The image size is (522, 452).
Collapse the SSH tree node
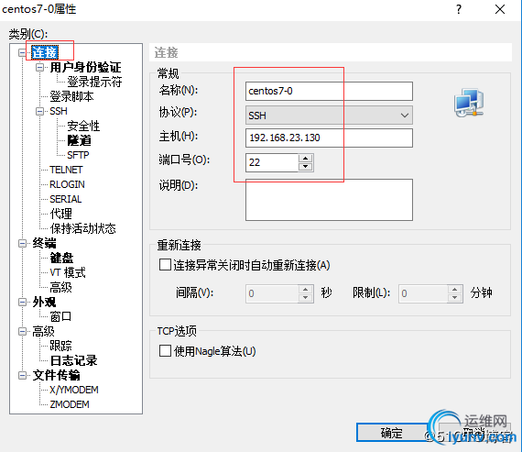pos(39,111)
